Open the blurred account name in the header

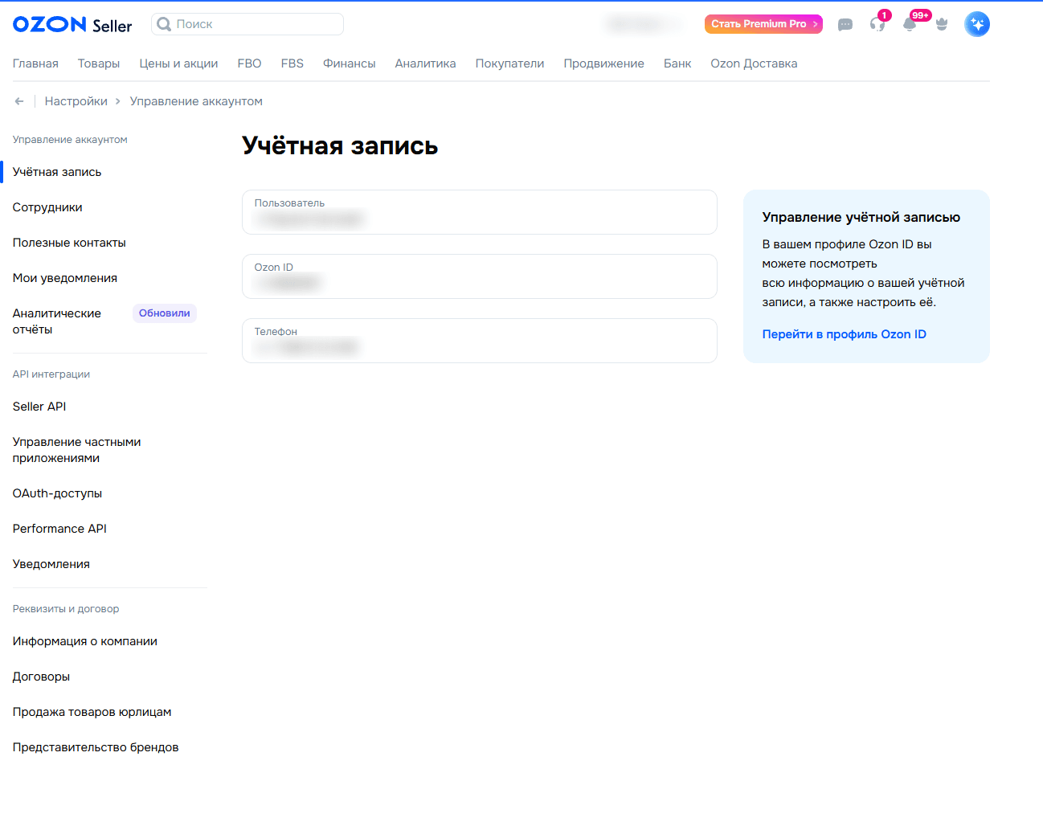(x=644, y=24)
